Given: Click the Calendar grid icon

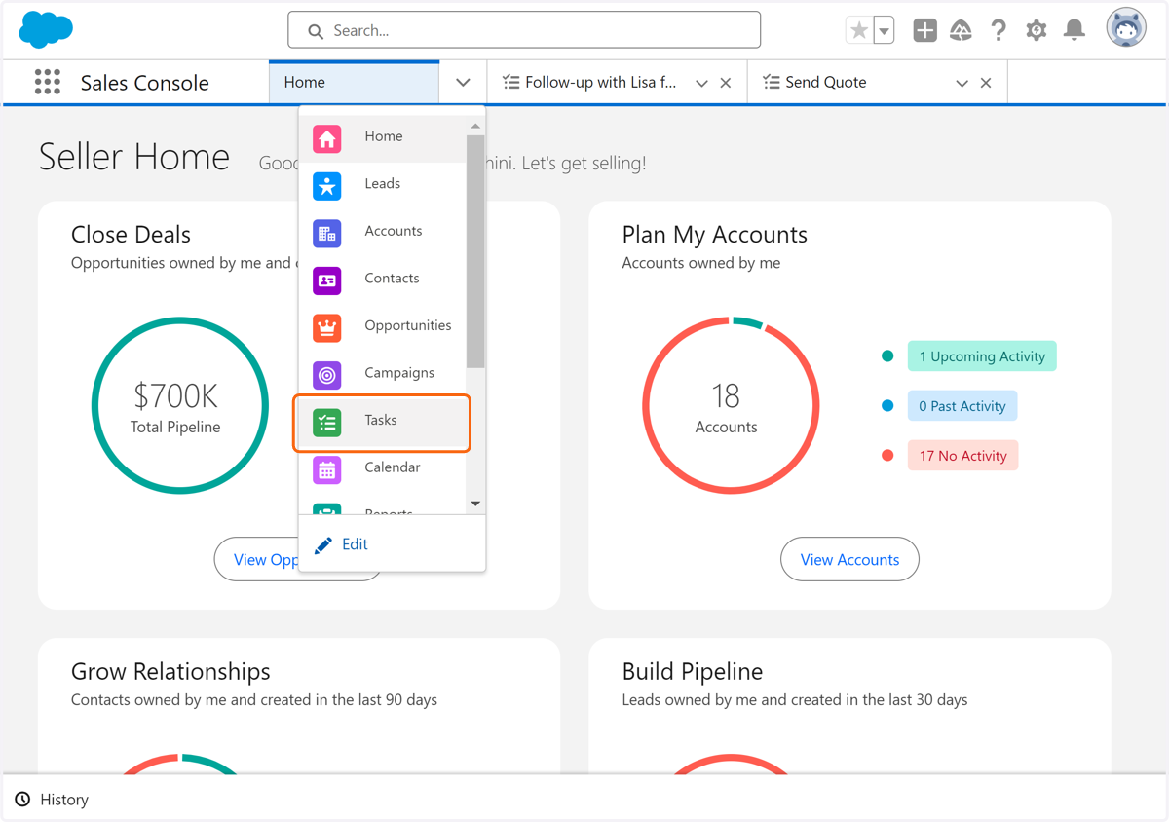Looking at the screenshot, I should (327, 468).
